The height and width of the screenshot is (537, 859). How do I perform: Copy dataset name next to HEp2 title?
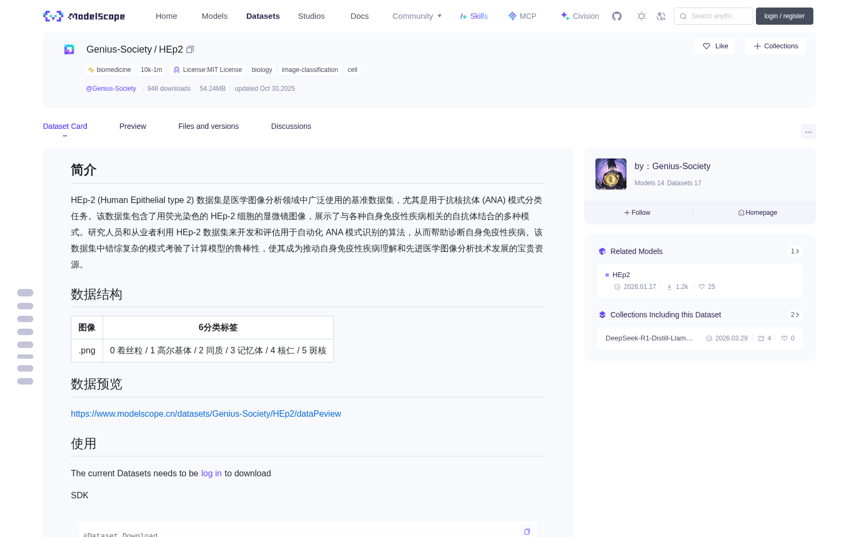click(190, 49)
